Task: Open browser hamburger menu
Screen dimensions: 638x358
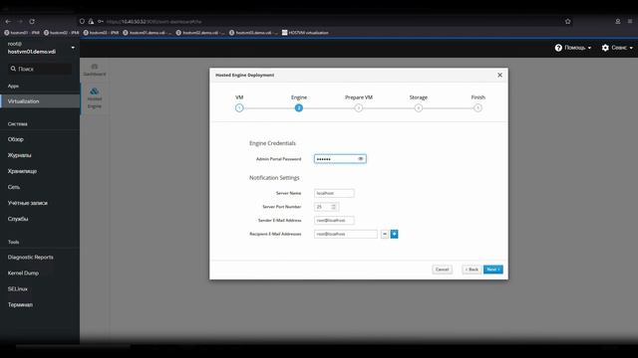Action: tap(630, 22)
